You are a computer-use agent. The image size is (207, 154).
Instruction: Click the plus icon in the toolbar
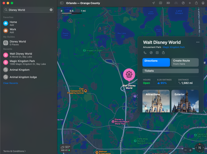(190, 3)
